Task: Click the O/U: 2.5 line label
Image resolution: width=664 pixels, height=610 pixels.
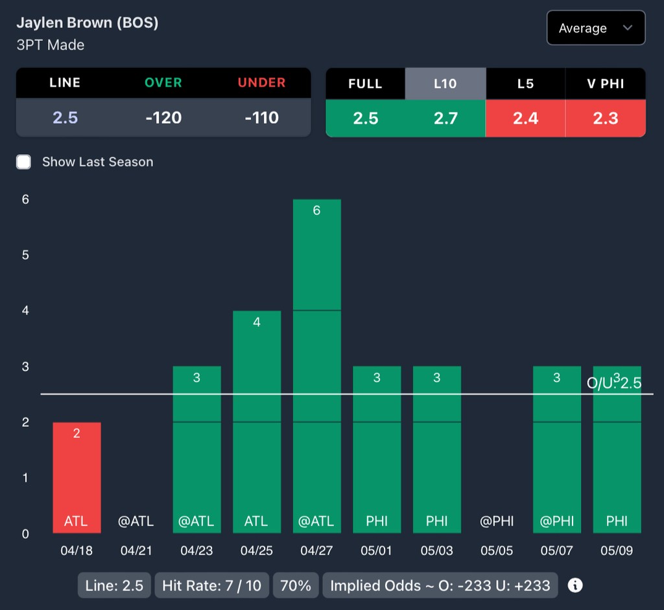Action: [614, 383]
